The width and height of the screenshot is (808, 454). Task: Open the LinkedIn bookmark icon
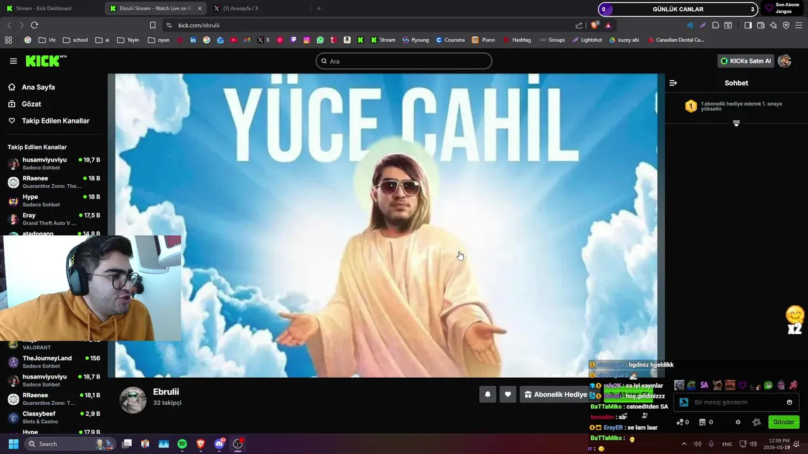[193, 40]
